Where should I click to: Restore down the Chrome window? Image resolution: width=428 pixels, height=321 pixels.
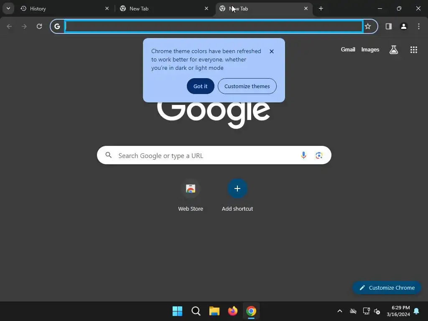point(399,8)
